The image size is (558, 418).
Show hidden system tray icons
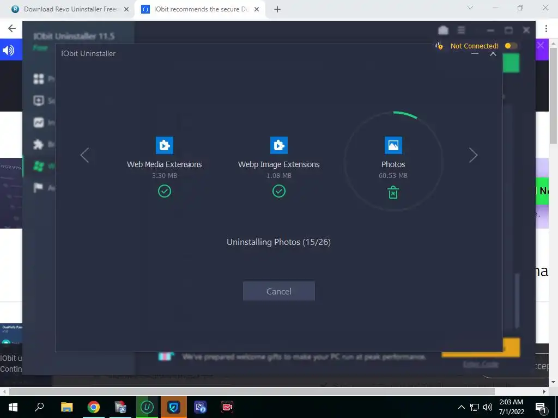tap(461, 407)
